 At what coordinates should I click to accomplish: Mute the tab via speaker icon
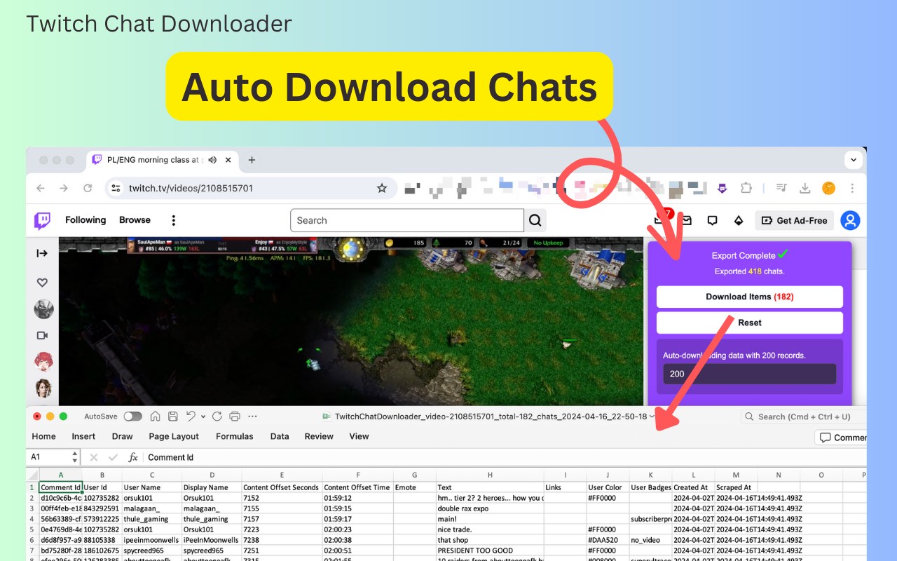pos(212,160)
